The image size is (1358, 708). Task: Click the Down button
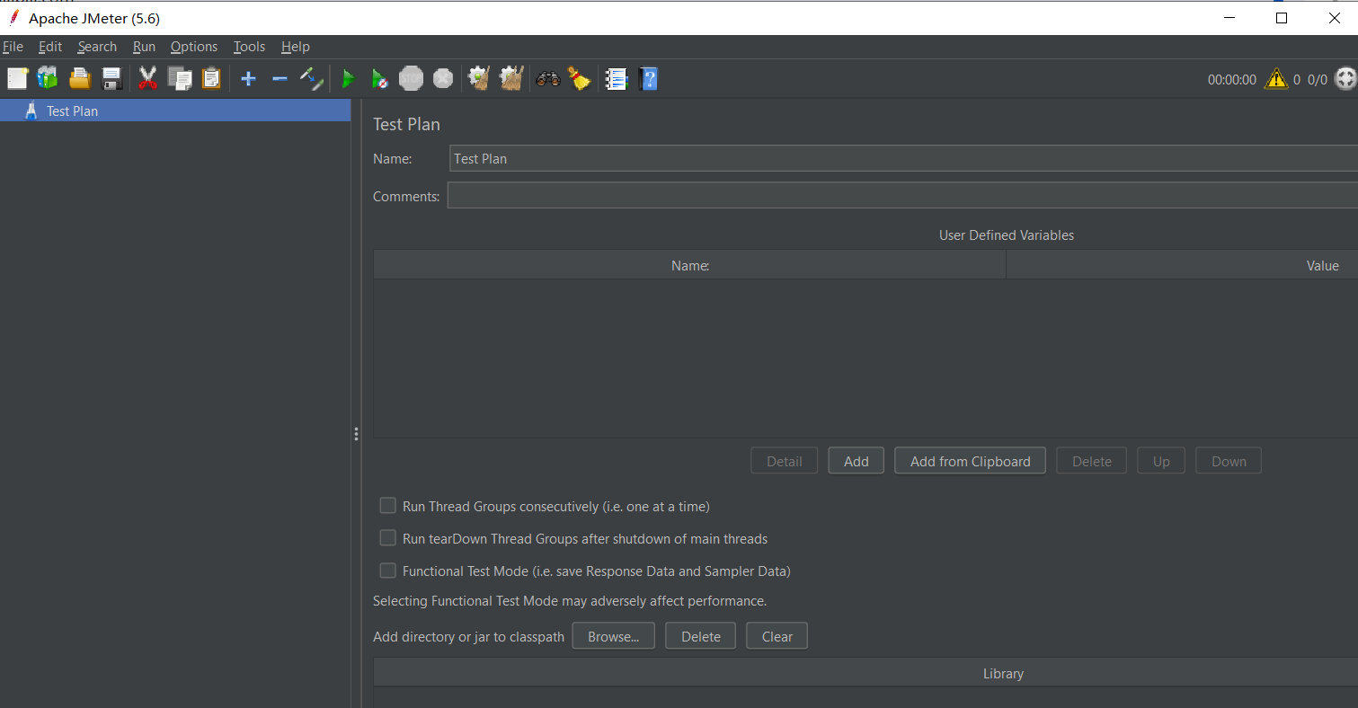(x=1229, y=461)
